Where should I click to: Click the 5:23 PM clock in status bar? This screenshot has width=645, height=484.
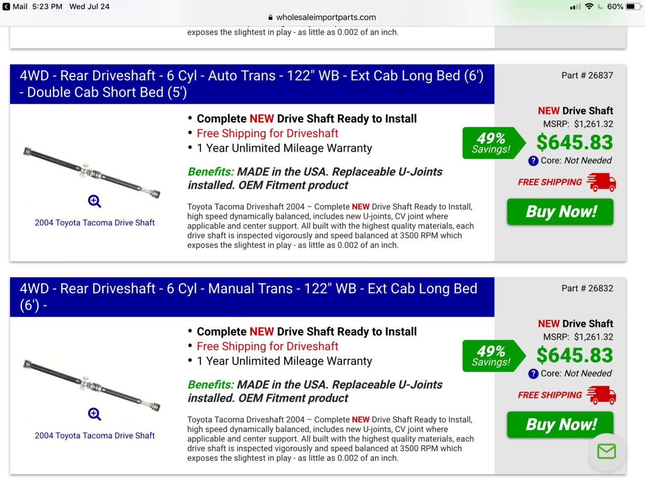(x=47, y=7)
